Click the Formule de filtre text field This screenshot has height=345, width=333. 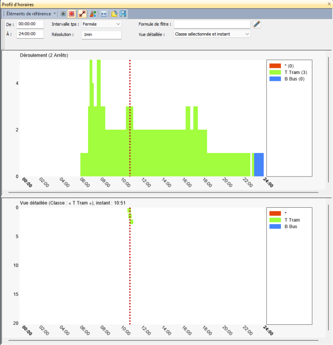click(x=212, y=24)
